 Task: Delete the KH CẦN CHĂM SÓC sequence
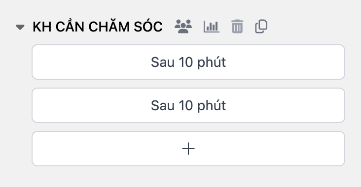[237, 27]
